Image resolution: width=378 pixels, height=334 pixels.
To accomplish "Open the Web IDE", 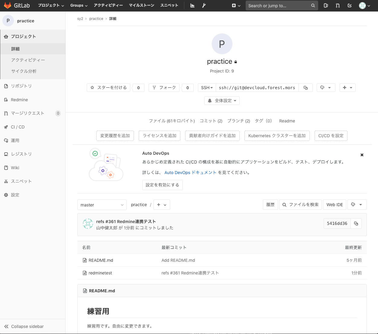I will 334,205.
